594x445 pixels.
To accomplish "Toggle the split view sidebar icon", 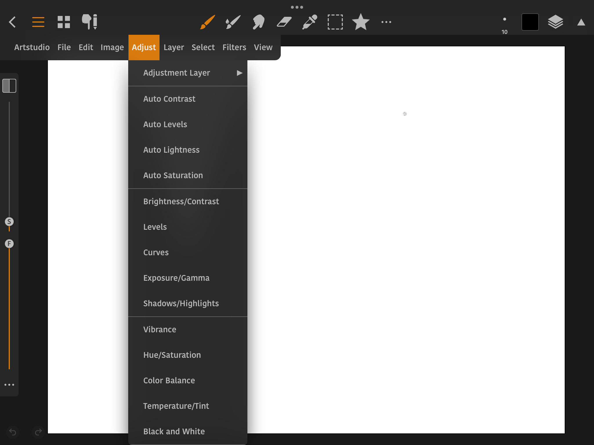I will (9, 86).
